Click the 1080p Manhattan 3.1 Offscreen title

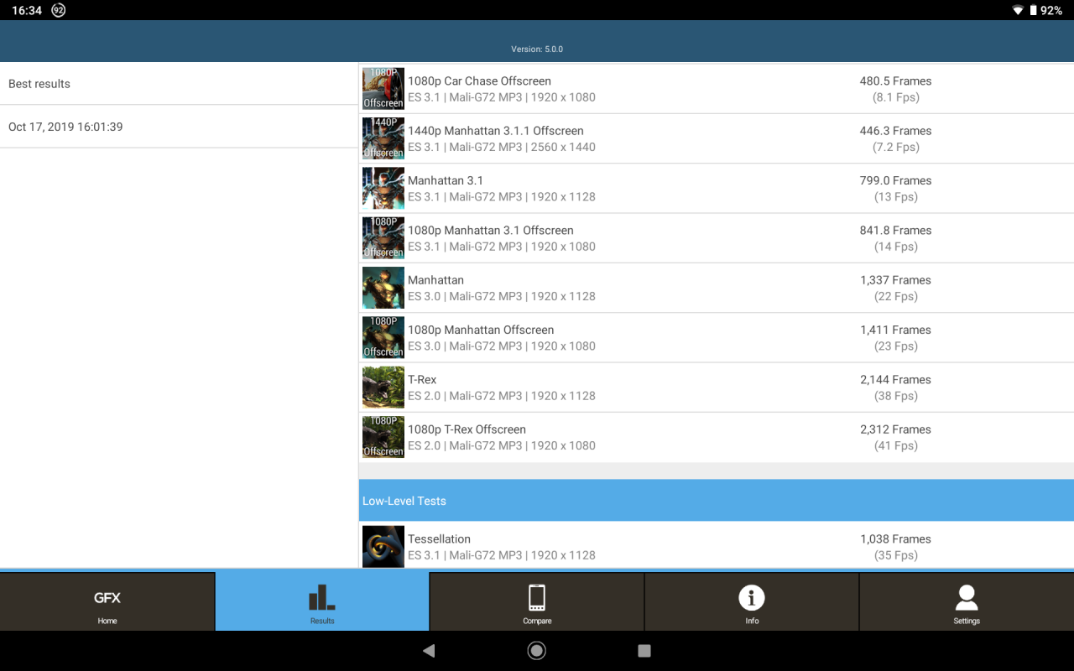tap(491, 231)
